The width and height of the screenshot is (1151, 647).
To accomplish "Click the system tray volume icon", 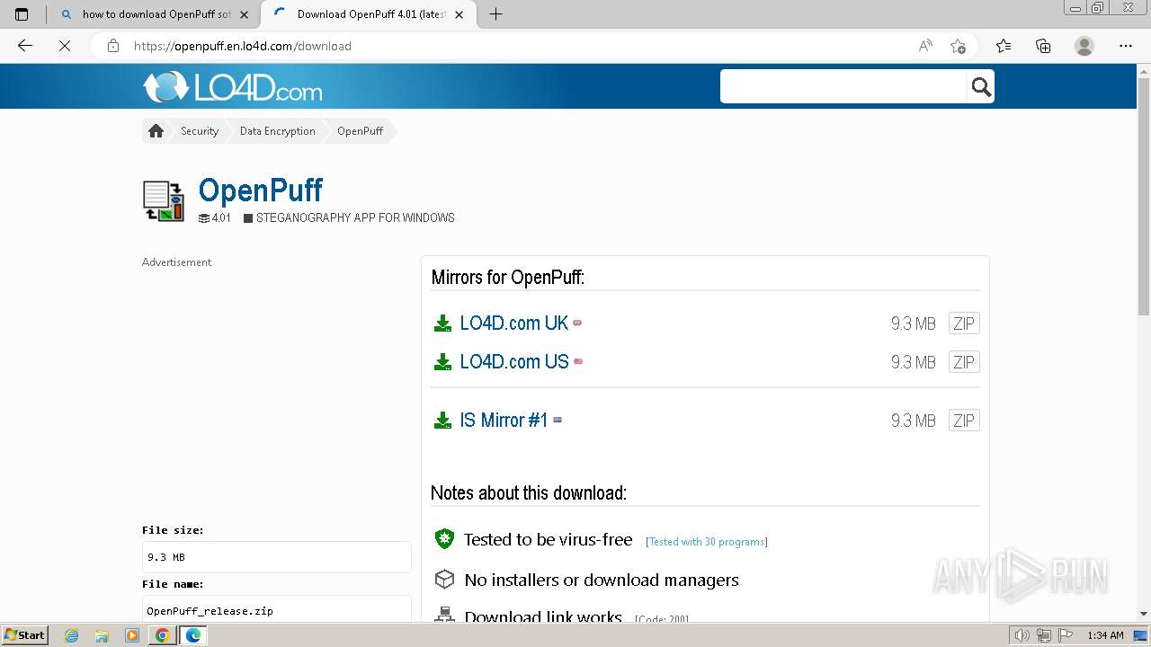I will [1022, 635].
